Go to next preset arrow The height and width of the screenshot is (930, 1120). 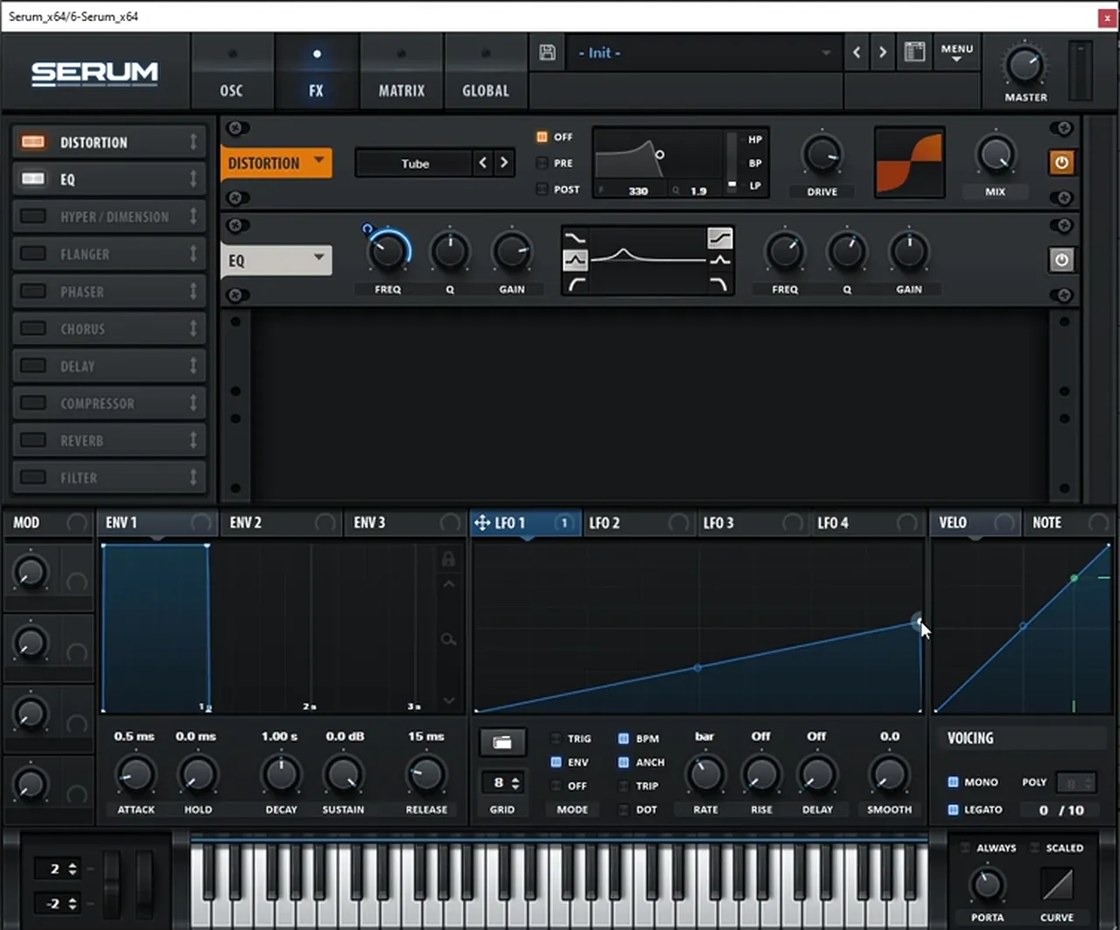coord(882,53)
